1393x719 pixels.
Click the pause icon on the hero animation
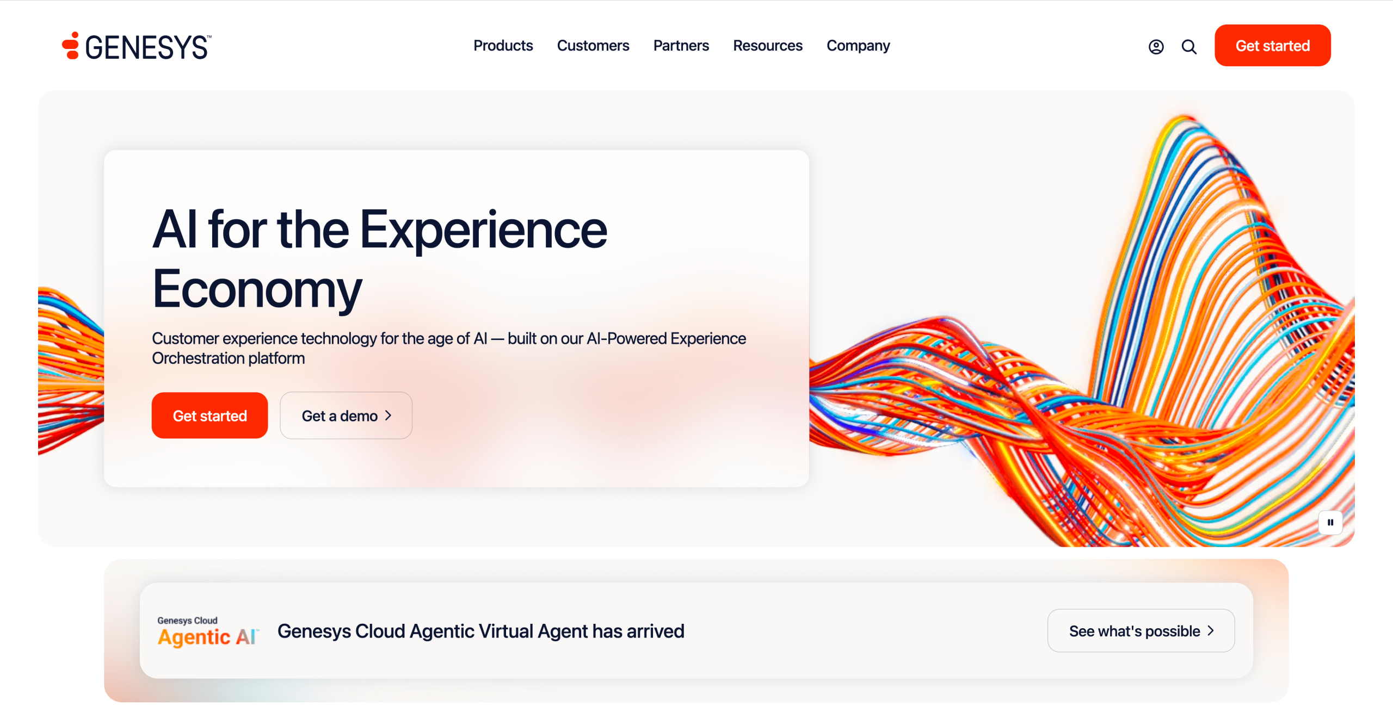pos(1331,522)
